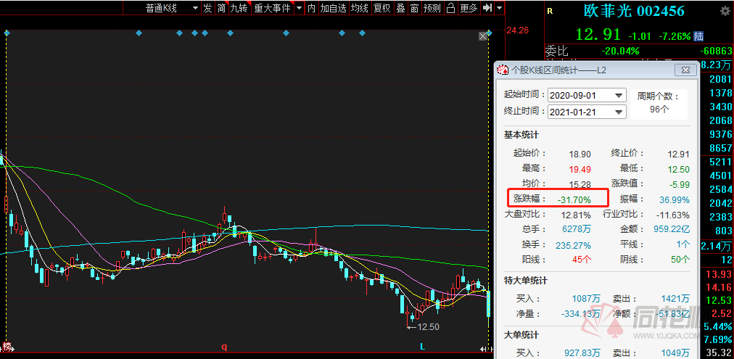
Task: Click the 金额 value 959.22亿
Action: point(672,230)
